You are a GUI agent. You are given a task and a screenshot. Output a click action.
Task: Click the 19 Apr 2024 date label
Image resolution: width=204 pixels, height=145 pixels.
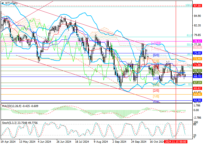[x=8, y=142]
